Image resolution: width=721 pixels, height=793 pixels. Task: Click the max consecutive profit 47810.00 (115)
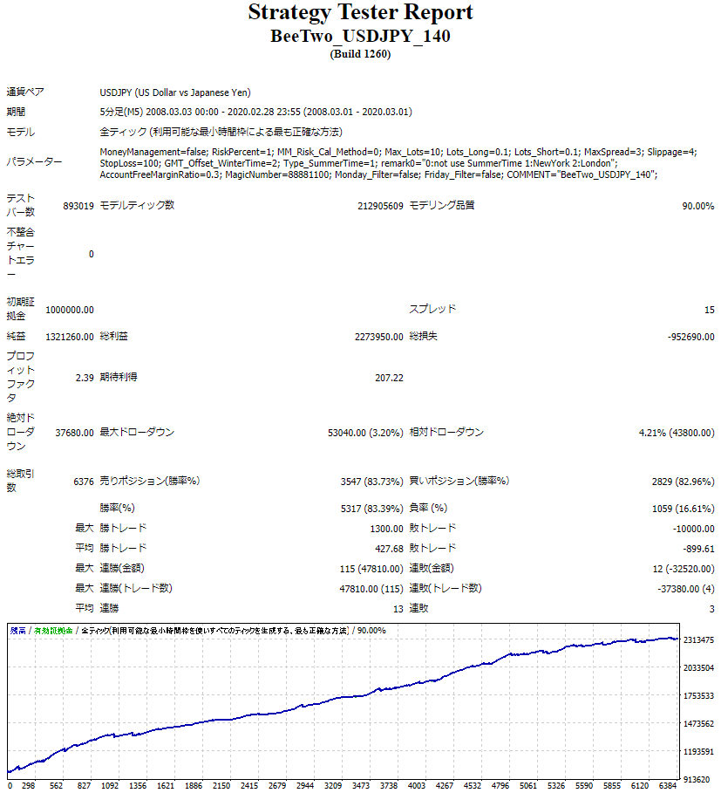click(371, 589)
